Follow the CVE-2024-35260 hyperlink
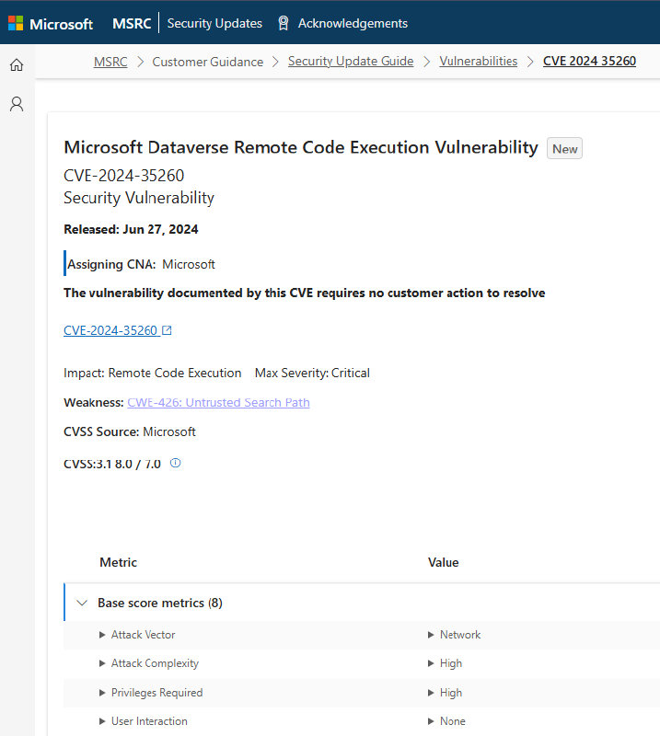 [x=110, y=331]
